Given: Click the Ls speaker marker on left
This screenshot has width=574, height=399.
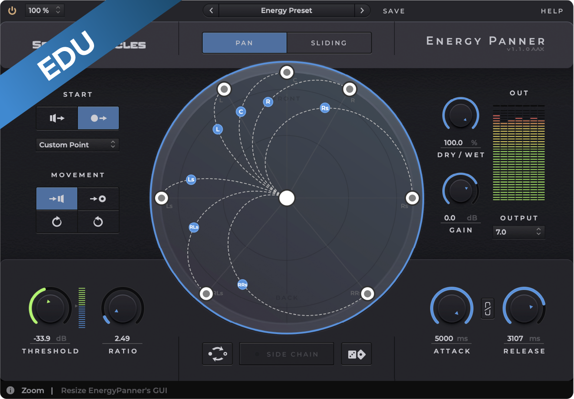Looking at the screenshot, I should 161,198.
